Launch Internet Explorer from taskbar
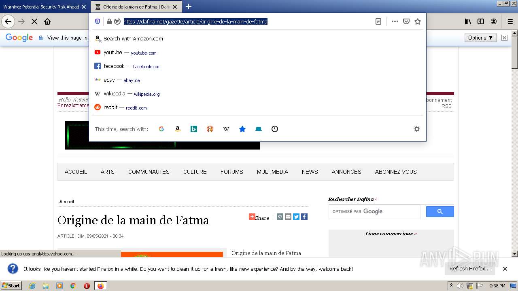The image size is (518, 291). click(32, 286)
